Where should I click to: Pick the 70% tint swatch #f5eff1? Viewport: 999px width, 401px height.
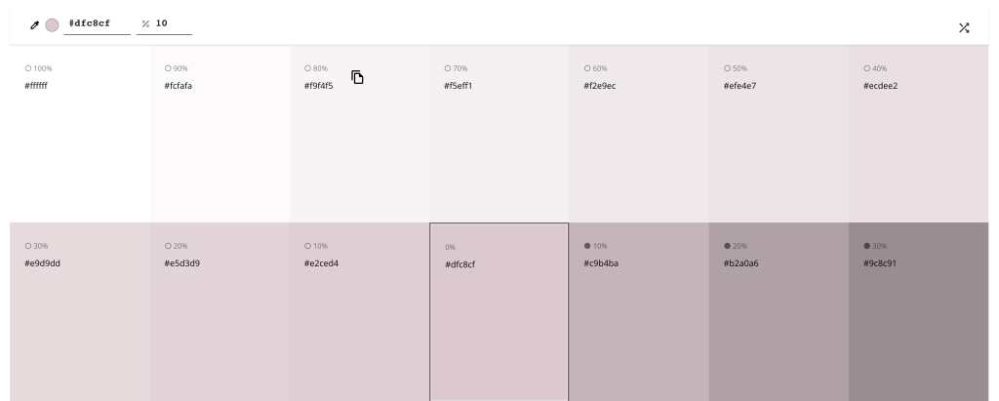499,137
